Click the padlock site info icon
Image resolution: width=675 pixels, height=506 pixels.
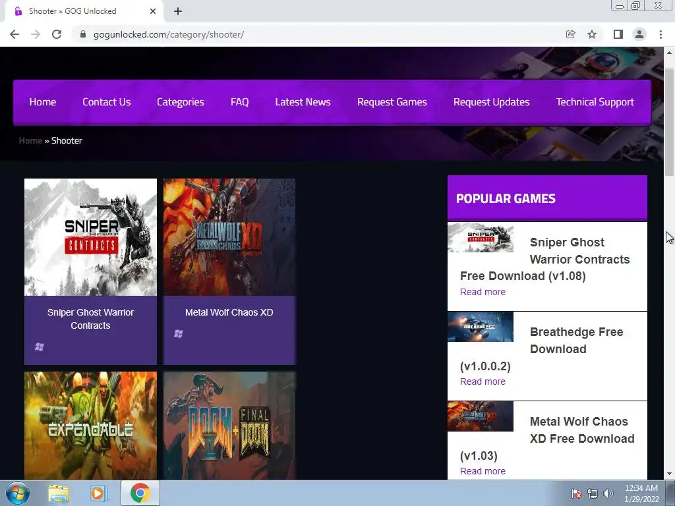(x=83, y=34)
